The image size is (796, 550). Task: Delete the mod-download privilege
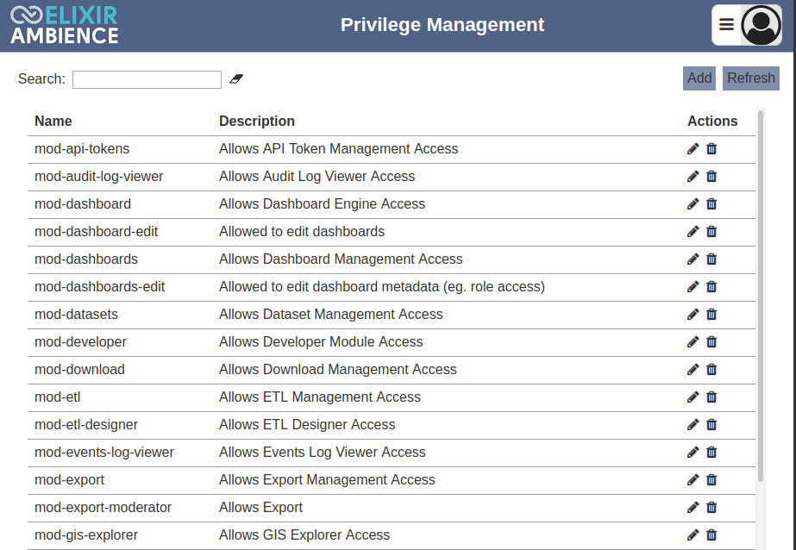click(x=711, y=369)
